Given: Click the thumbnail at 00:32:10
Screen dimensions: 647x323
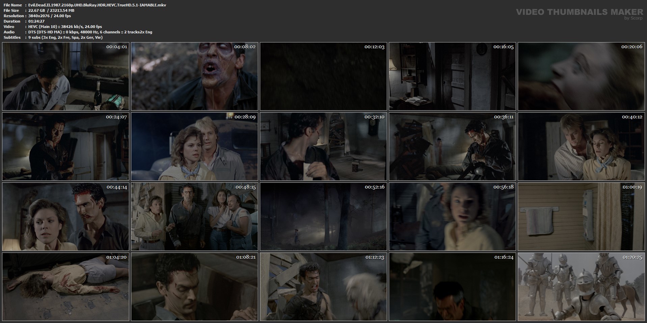Looking at the screenshot, I should (323, 147).
